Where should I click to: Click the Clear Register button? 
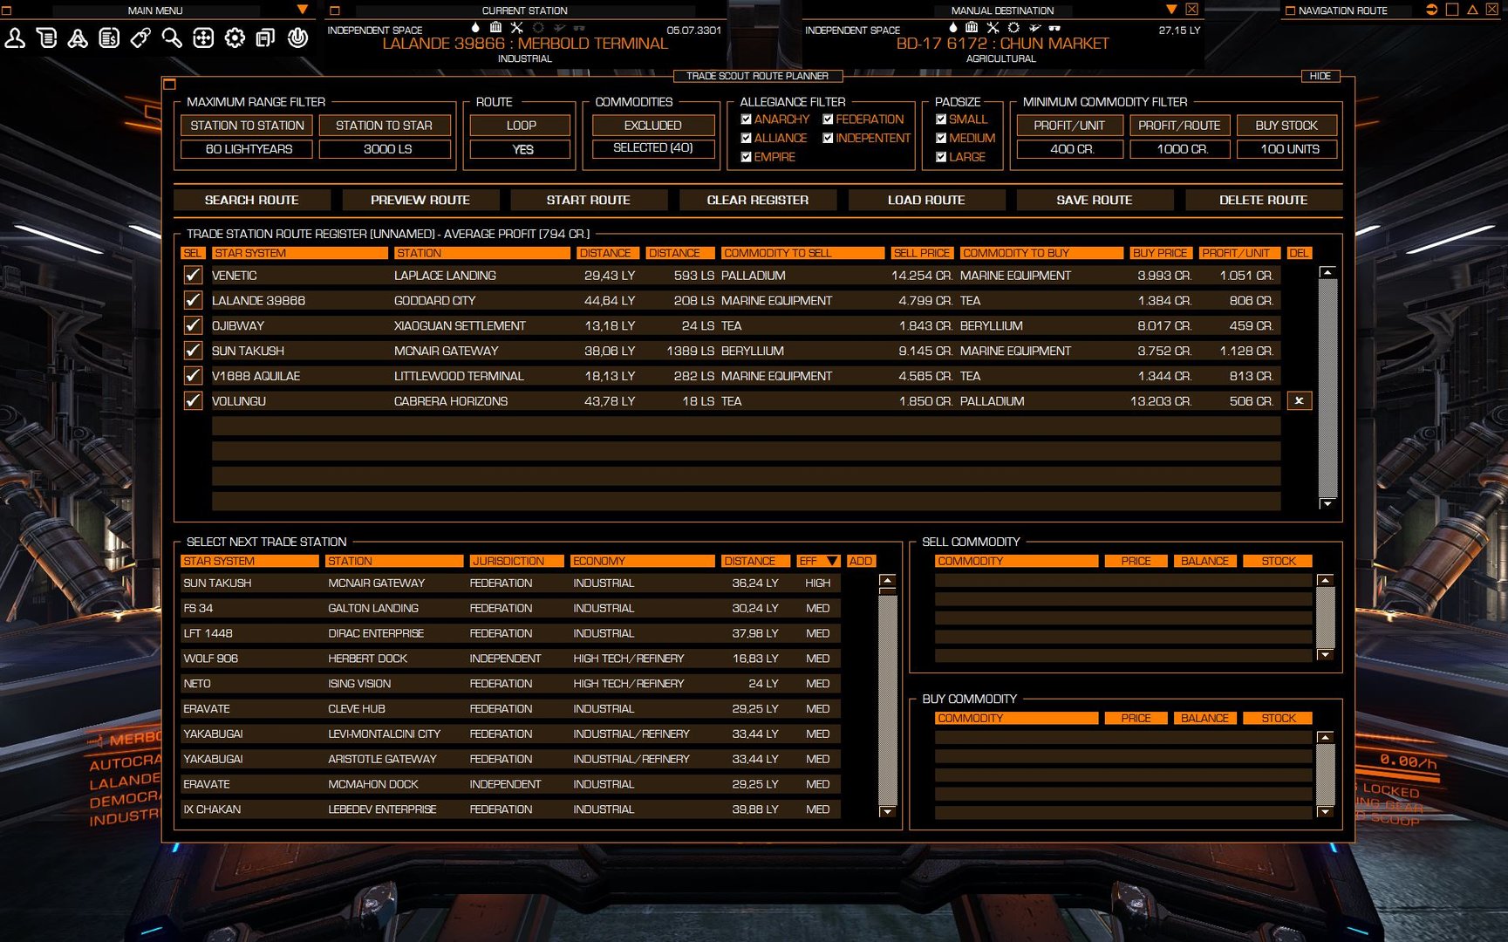click(757, 200)
